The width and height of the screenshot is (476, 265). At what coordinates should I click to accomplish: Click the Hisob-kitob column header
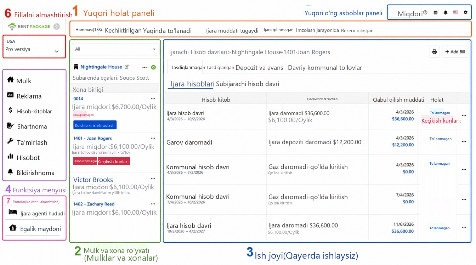click(x=216, y=100)
